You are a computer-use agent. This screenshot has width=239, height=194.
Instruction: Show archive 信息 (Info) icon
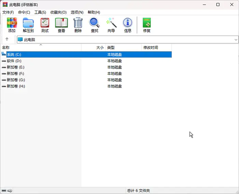128,23
